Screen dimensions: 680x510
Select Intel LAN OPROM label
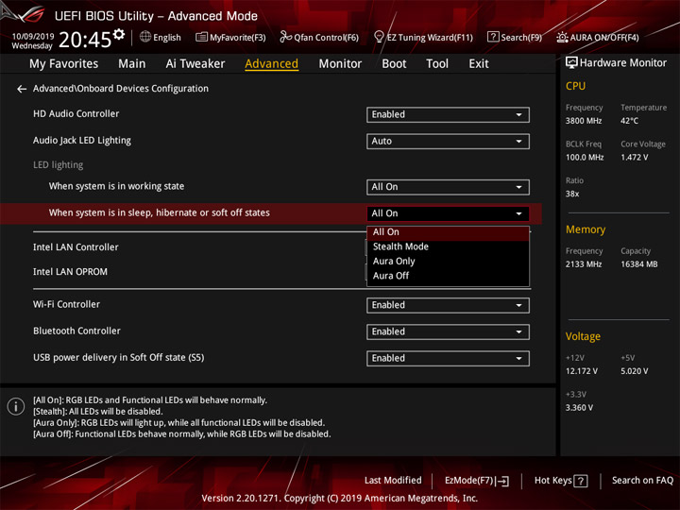click(x=70, y=272)
